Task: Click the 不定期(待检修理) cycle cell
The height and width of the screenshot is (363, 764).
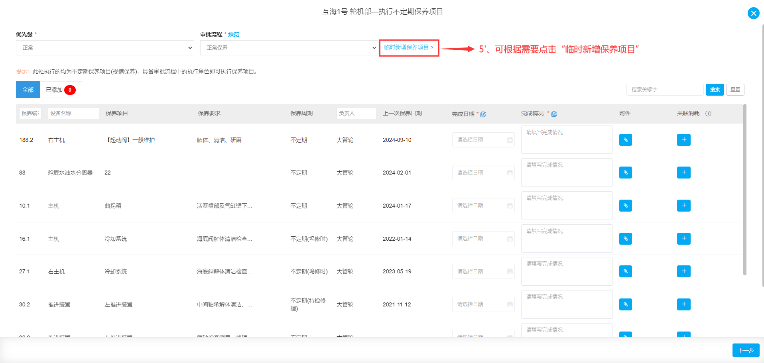Action: [x=308, y=304]
